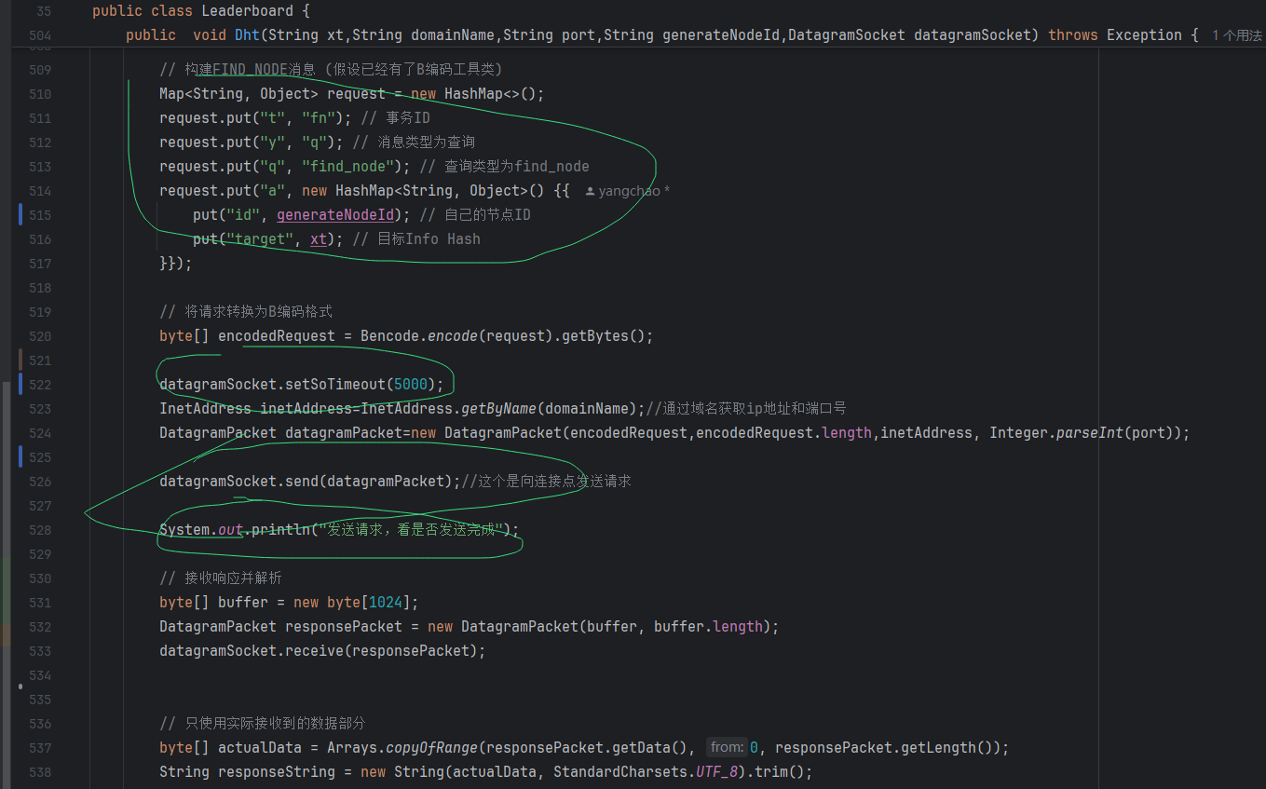Click the change marker beside line 522

20,385
